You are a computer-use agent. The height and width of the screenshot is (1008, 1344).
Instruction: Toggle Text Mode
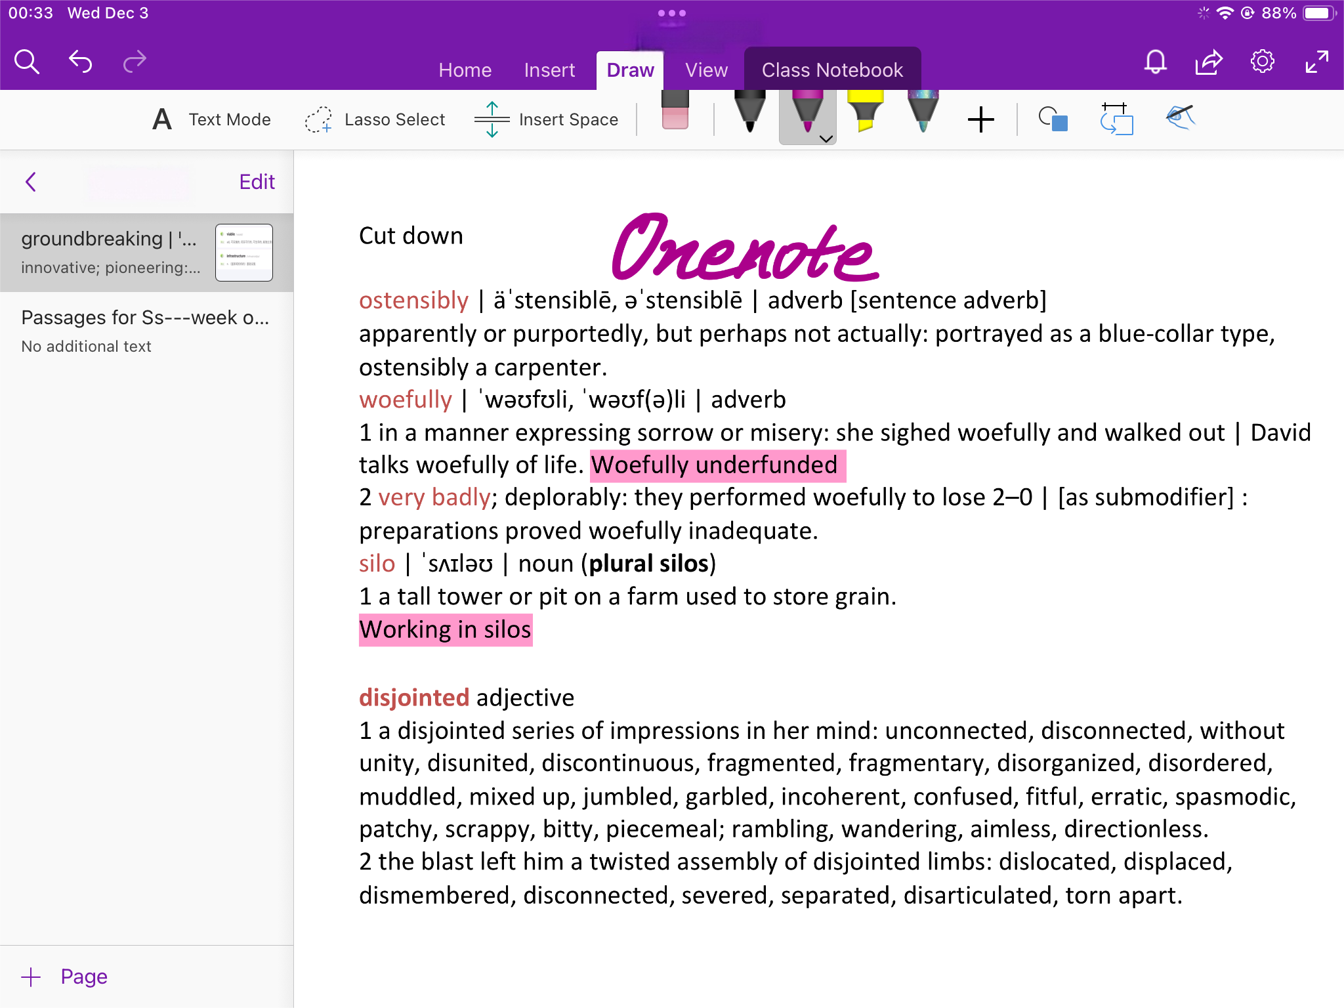pos(210,119)
